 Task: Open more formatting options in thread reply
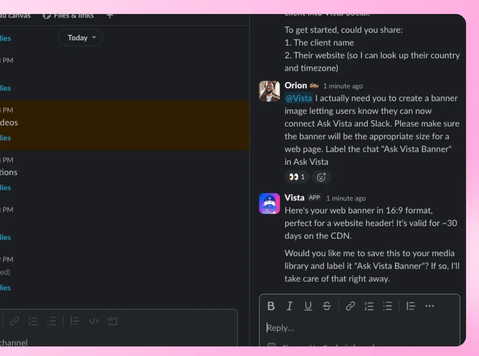pos(429,306)
